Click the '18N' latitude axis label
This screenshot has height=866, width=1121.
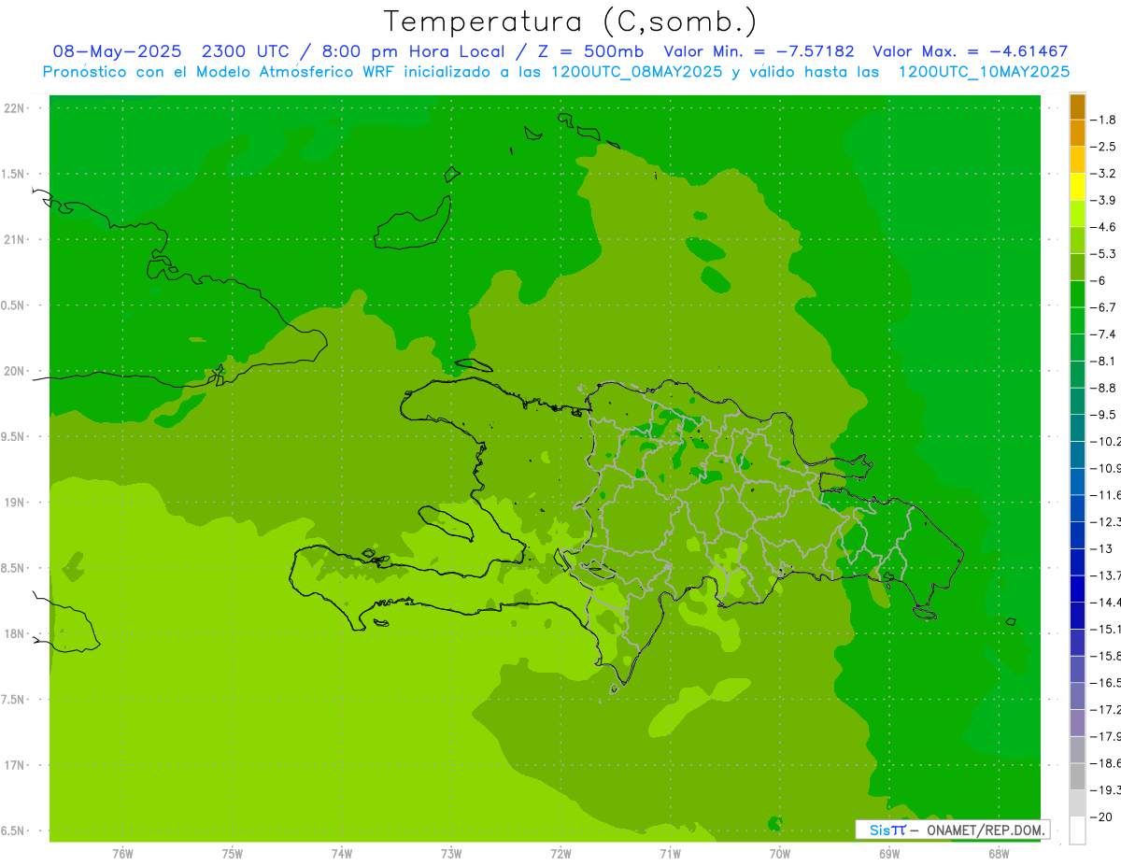pos(15,633)
